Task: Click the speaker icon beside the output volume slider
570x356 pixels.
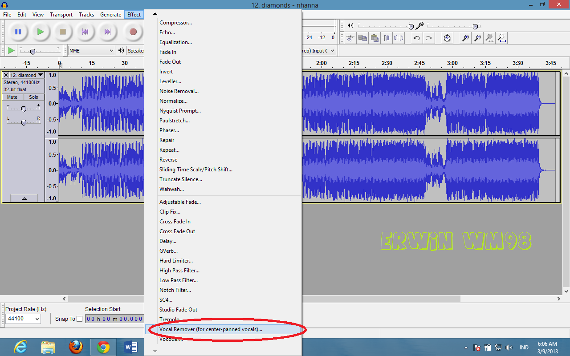Action: (x=350, y=26)
